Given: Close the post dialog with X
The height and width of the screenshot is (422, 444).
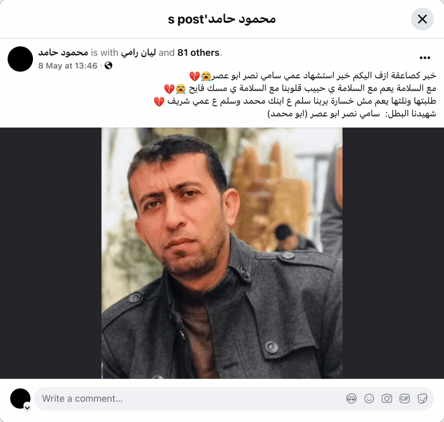Looking at the screenshot, I should [x=422, y=19].
